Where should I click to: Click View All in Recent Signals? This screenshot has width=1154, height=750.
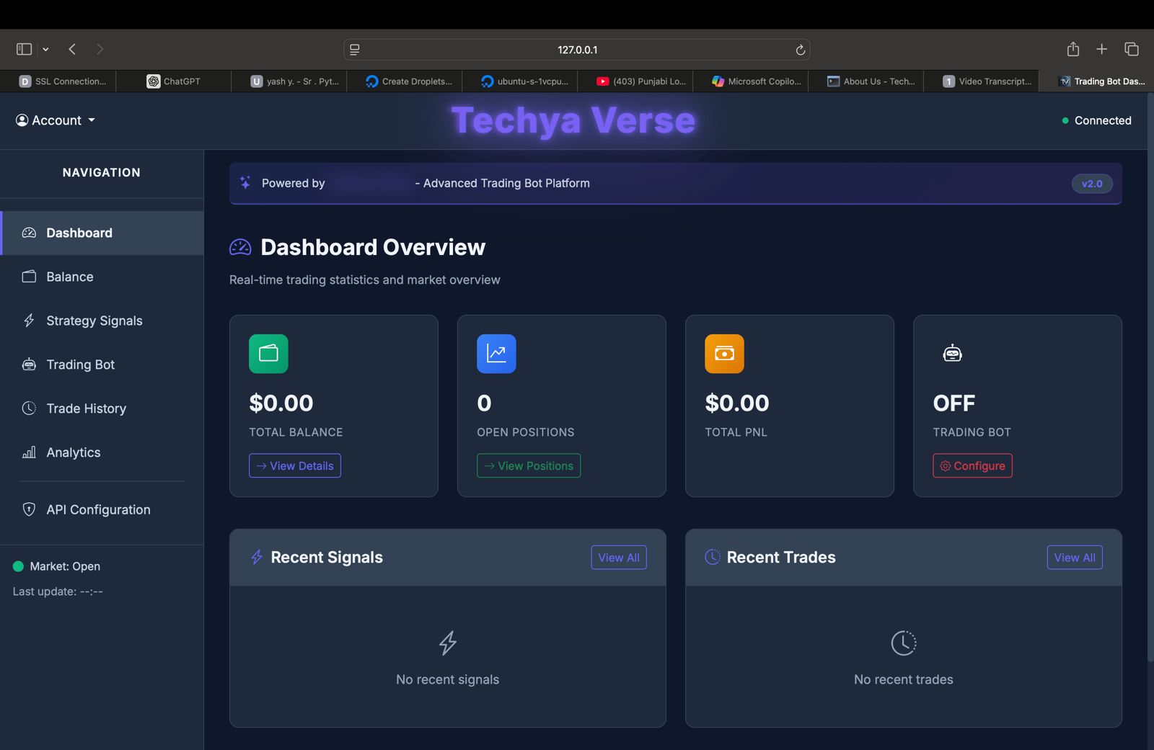[618, 558]
